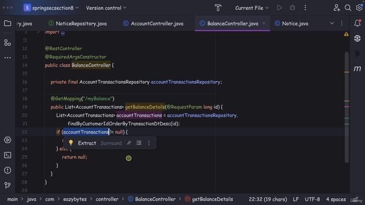The height and width of the screenshot is (205, 365).
Task: Click the Surround action button
Action: [111, 143]
